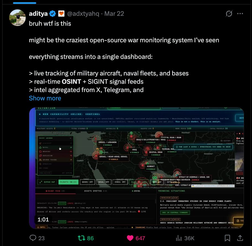Toggle the FLIGHTS: ON button in video
Viewport: 252px width, 246px height.
69,182
